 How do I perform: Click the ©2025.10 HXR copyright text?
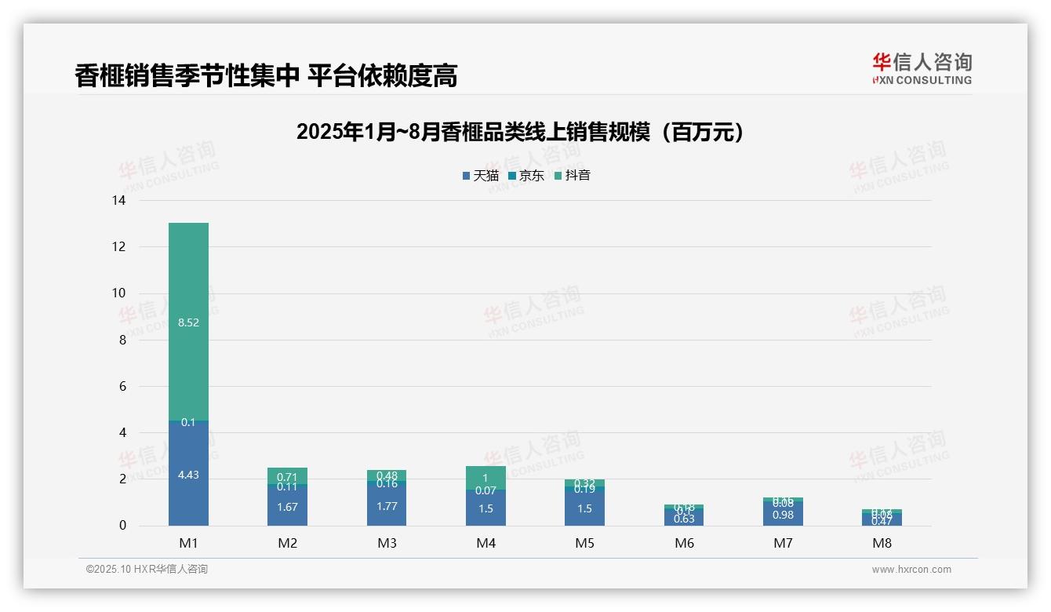pos(145,570)
